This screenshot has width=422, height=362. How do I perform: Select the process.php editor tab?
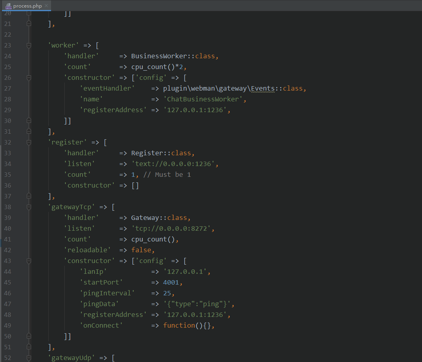(27, 6)
